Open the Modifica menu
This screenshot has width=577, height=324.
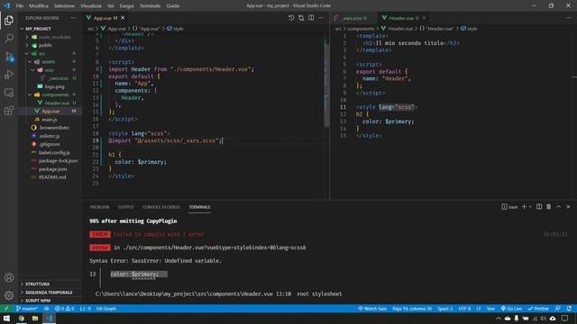click(x=39, y=6)
